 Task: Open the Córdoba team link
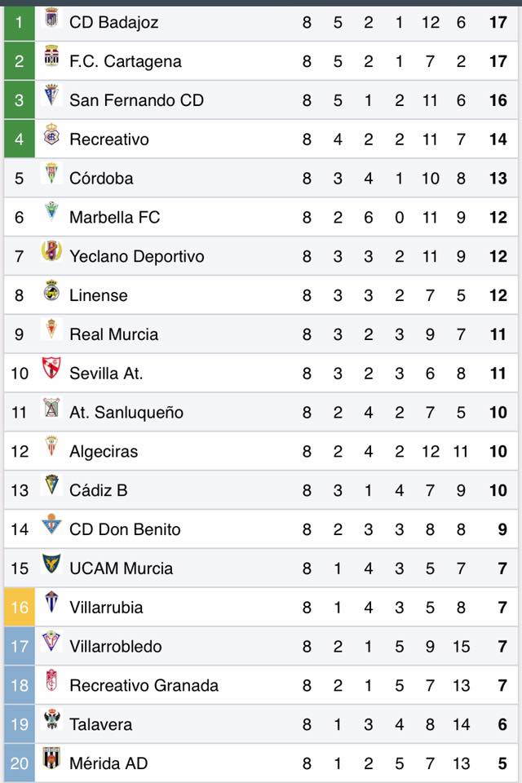[x=101, y=179]
